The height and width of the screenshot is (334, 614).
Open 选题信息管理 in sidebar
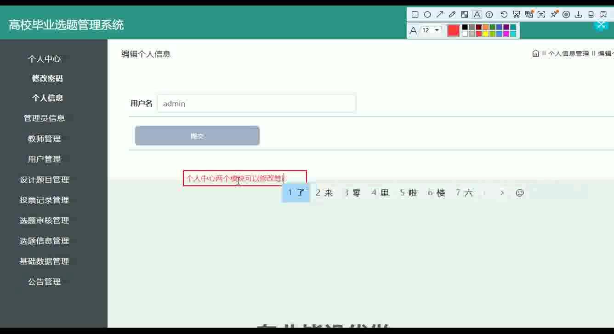point(44,241)
